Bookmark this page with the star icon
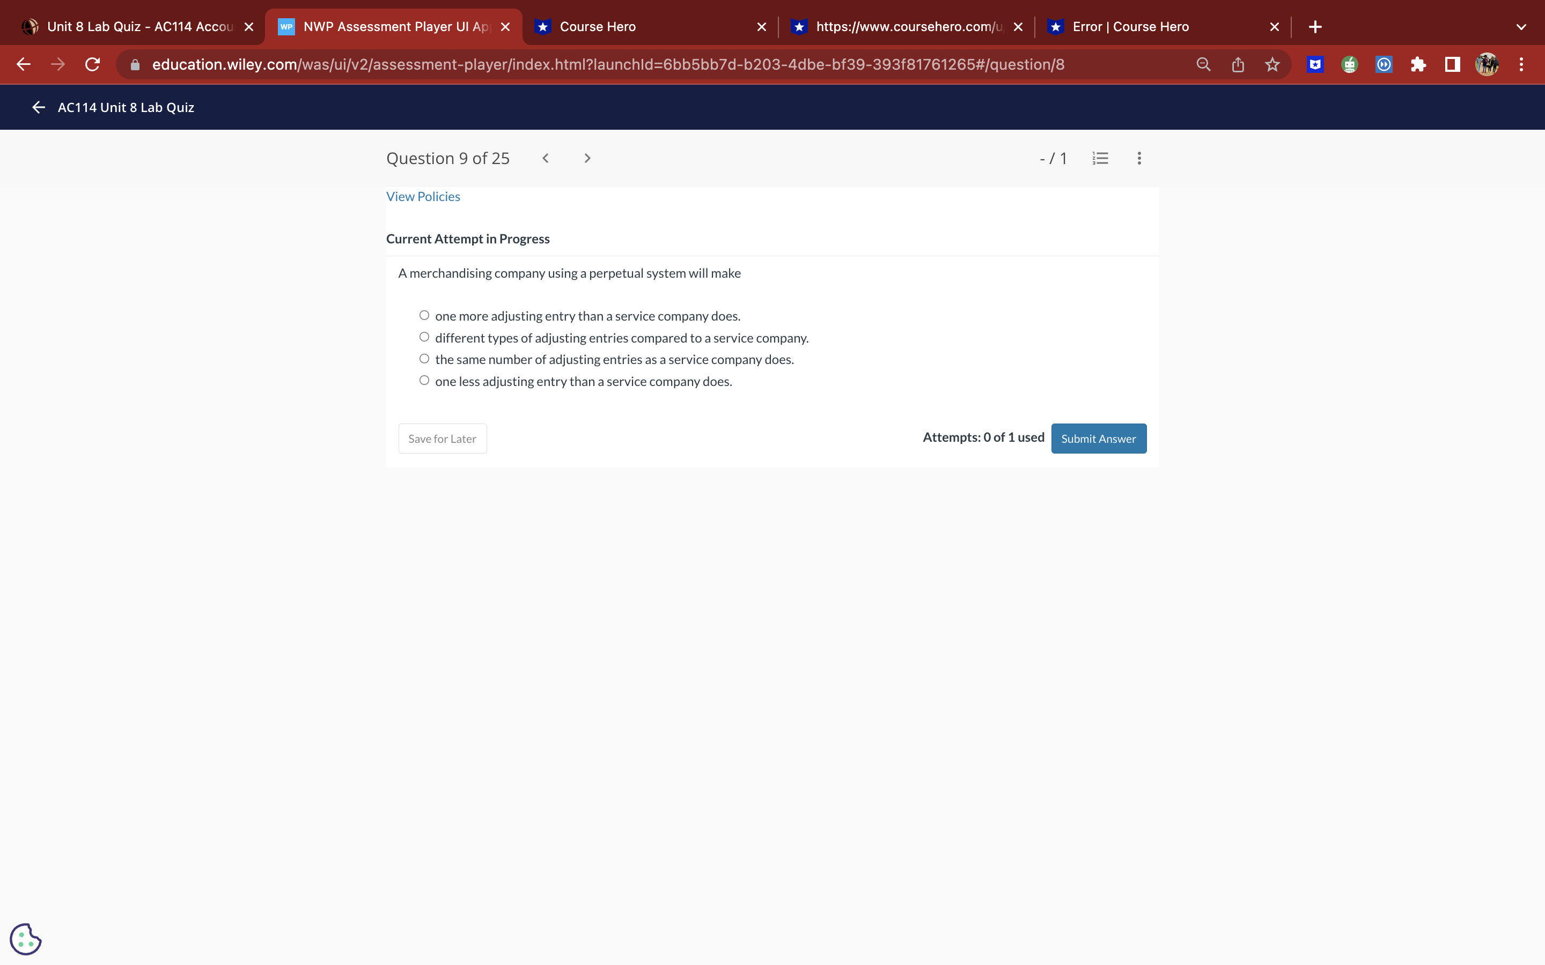The image size is (1545, 965). (1272, 64)
